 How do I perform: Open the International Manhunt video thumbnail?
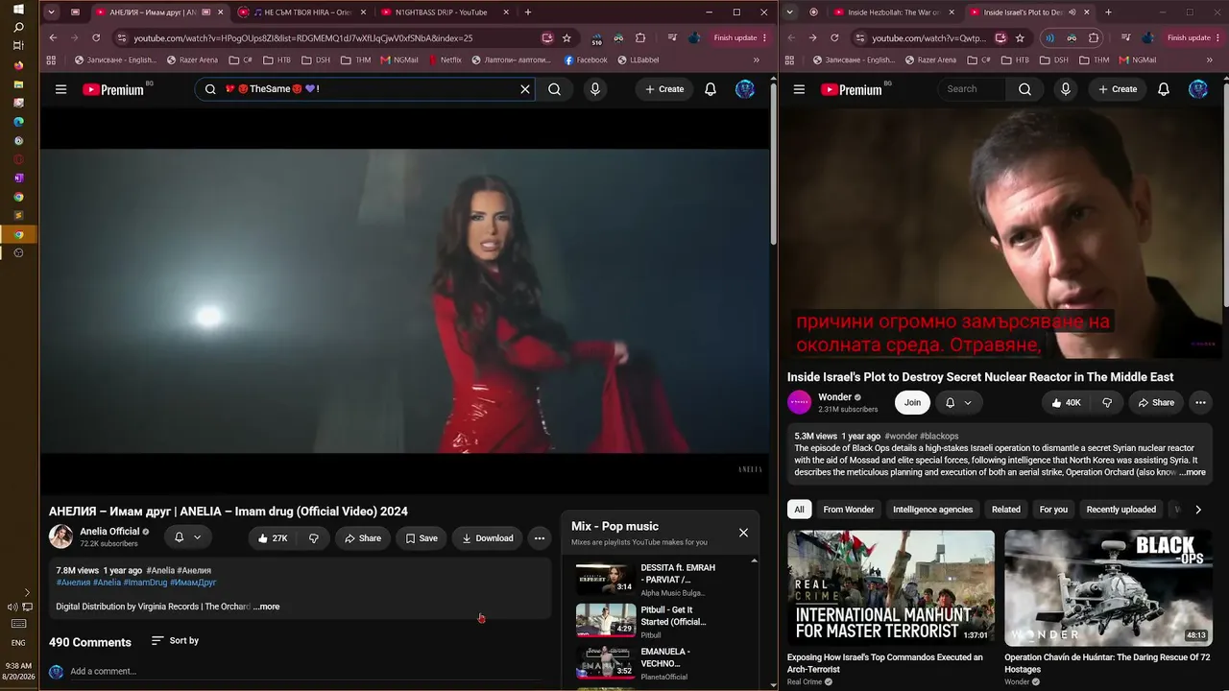click(x=891, y=587)
